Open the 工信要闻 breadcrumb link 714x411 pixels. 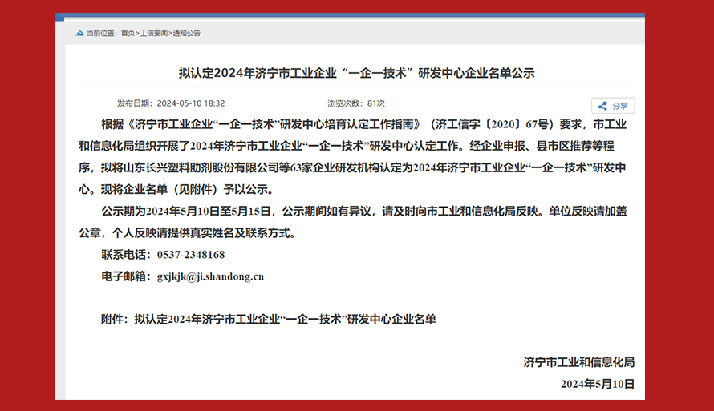tap(154, 33)
